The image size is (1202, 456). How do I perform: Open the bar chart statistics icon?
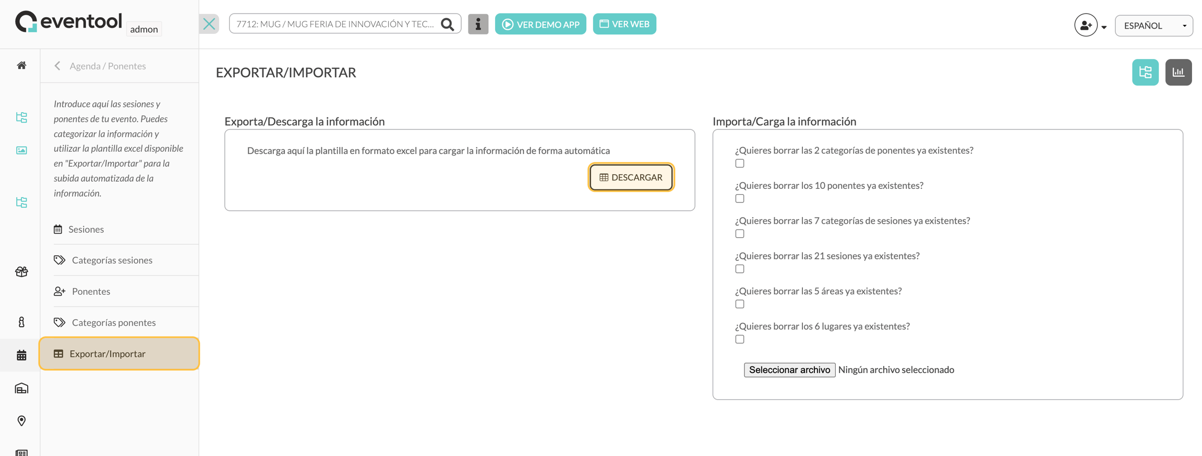(1178, 72)
